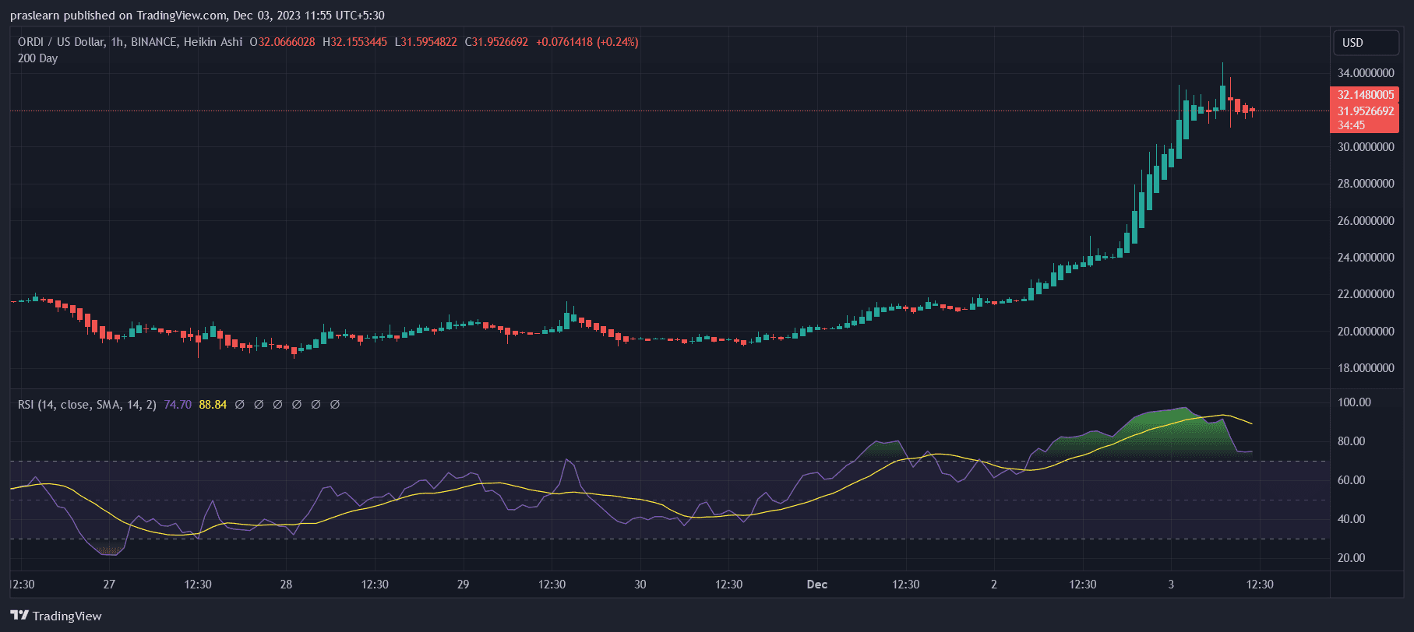The height and width of the screenshot is (632, 1414).
Task: Click the RSI indicator legend label
Action: [x=86, y=405]
